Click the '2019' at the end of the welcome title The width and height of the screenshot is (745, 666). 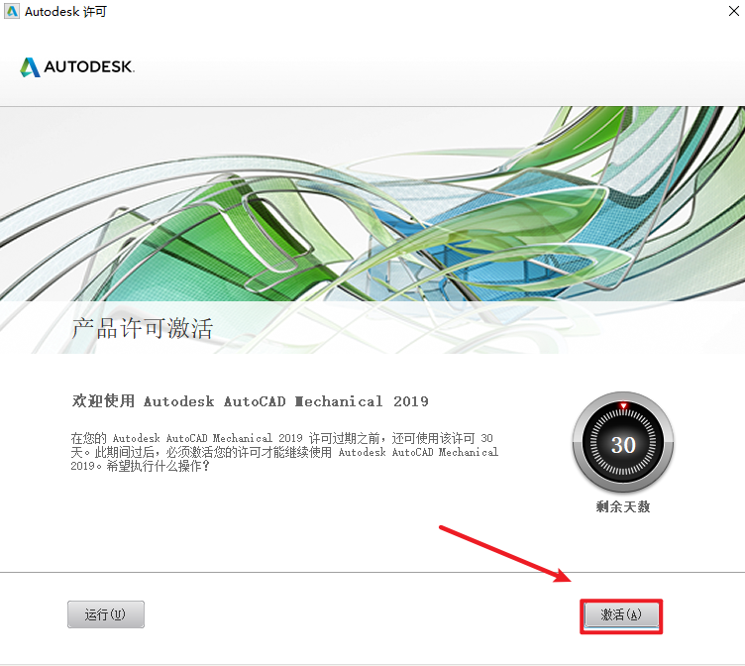coord(411,401)
